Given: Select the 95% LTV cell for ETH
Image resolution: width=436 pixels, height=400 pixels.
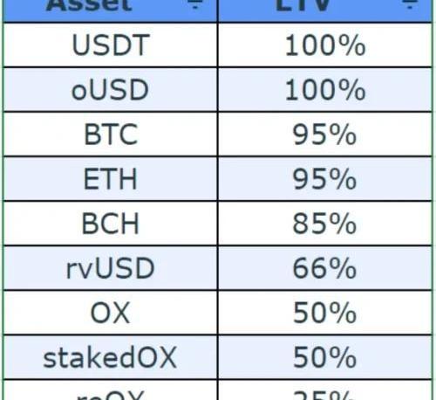Looking at the screenshot, I should (325, 179).
